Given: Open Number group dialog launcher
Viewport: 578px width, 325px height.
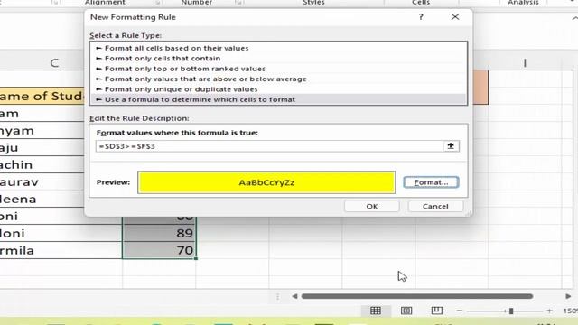Looking at the screenshot, I should 238,3.
